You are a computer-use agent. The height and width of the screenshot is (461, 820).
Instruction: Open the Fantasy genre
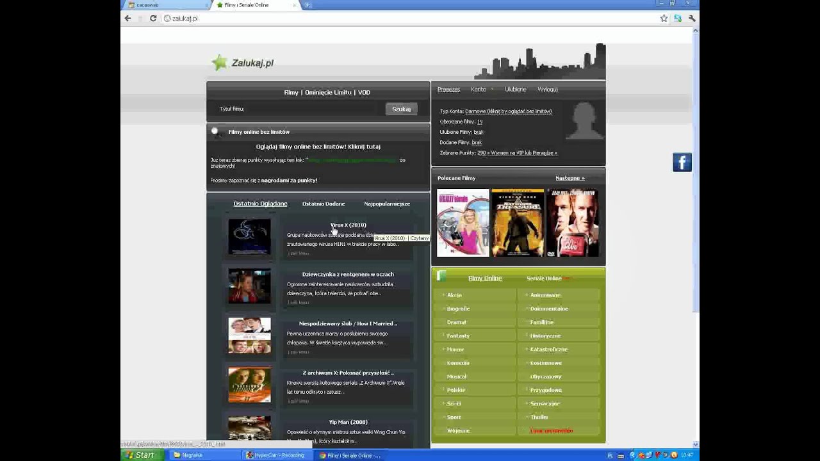pos(458,336)
